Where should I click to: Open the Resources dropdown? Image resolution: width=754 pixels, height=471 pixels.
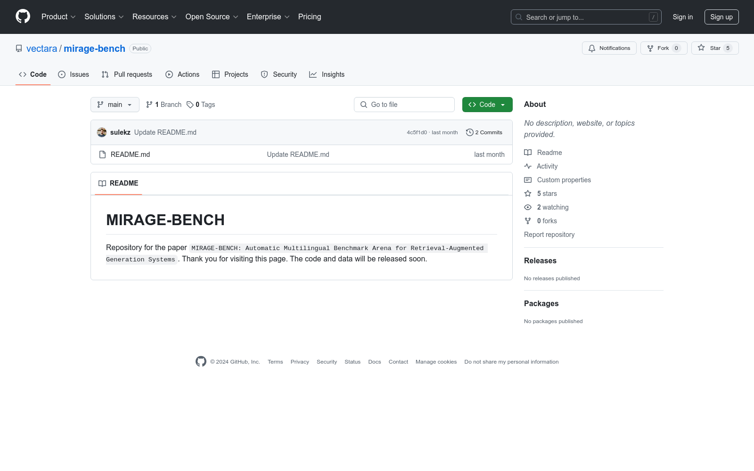[155, 16]
